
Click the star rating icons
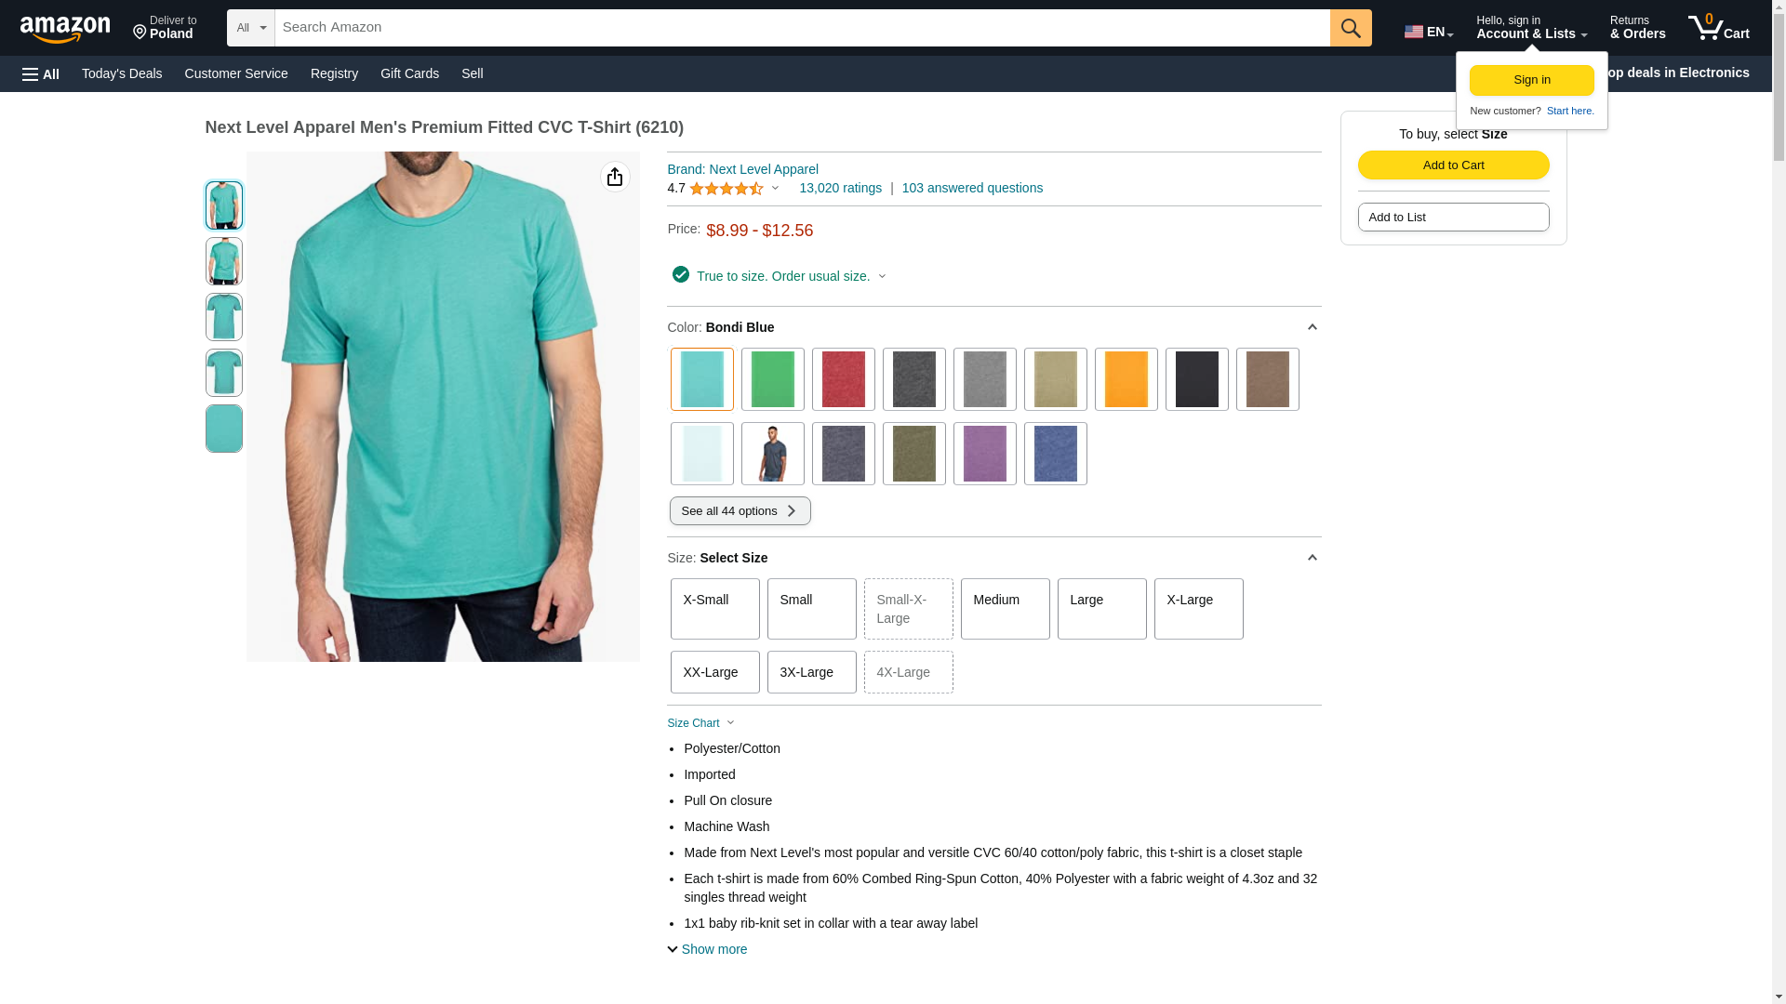tap(726, 189)
